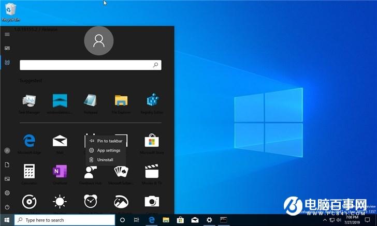Open the small user account icon in the sidebar
Image resolution: width=377 pixels, height=226 pixels.
point(7,150)
